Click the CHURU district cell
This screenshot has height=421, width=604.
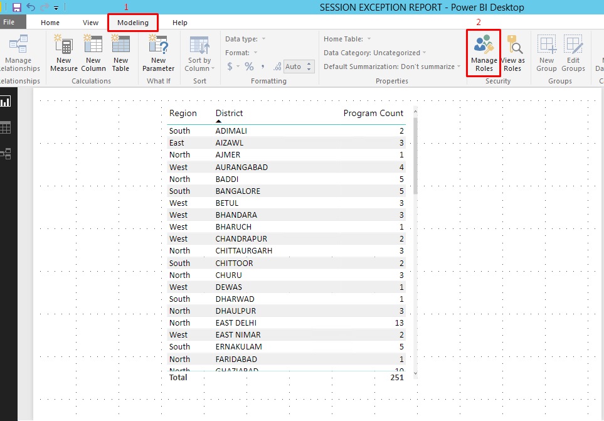228,275
